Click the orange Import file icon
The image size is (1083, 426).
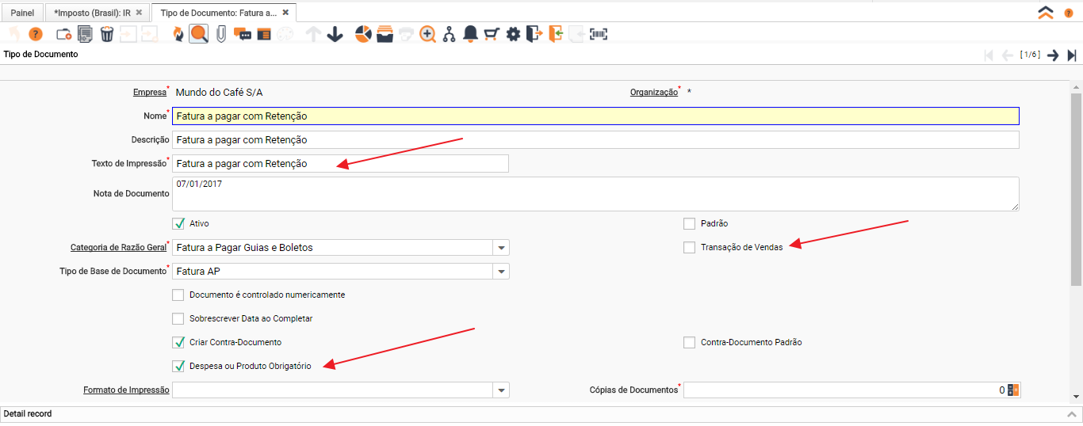point(556,34)
